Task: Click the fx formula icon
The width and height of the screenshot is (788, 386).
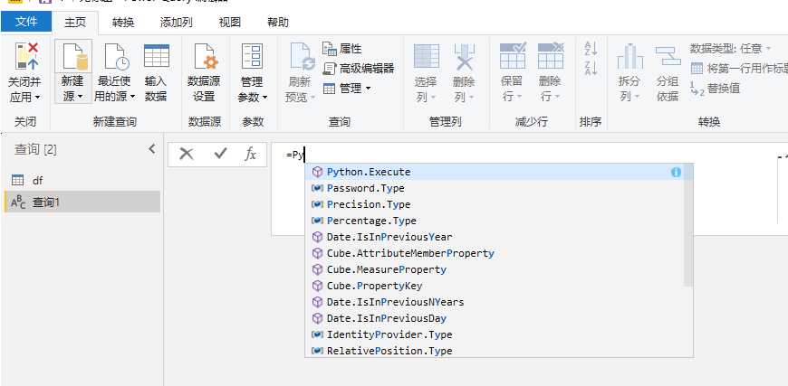Action: (250, 154)
